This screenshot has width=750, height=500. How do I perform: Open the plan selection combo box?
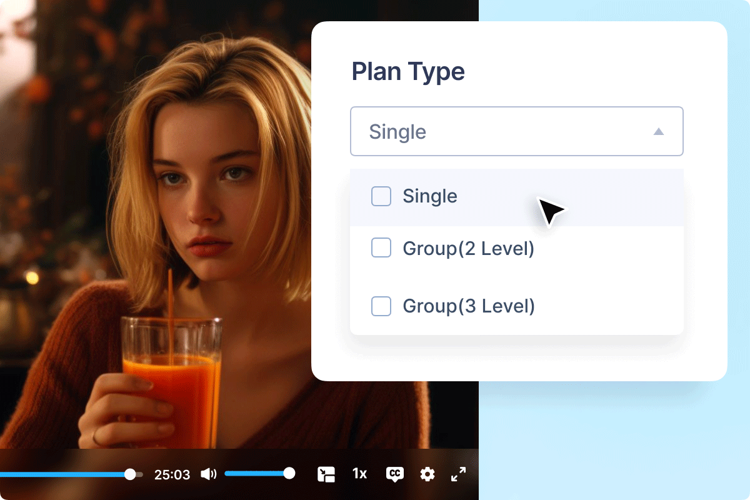(517, 131)
